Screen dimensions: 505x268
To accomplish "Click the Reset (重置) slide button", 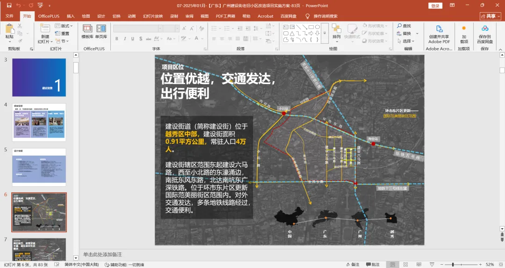I will [62, 34].
